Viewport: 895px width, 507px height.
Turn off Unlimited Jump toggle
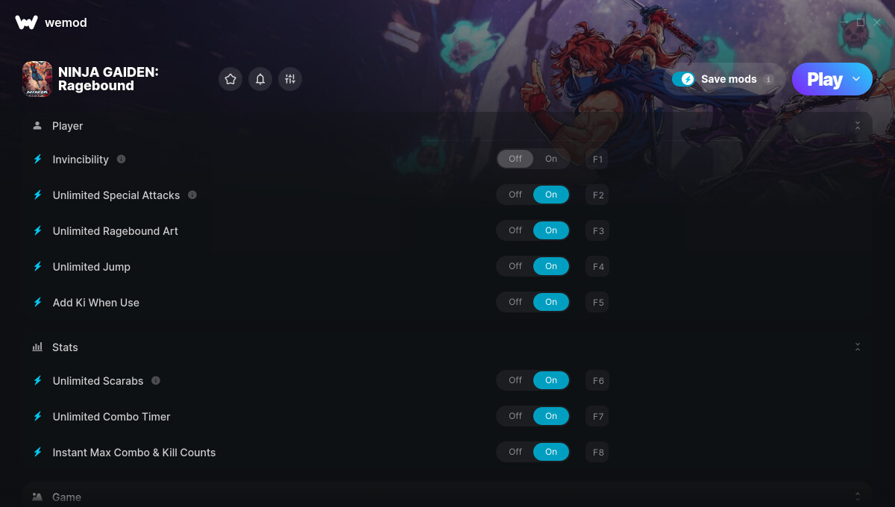pos(515,266)
